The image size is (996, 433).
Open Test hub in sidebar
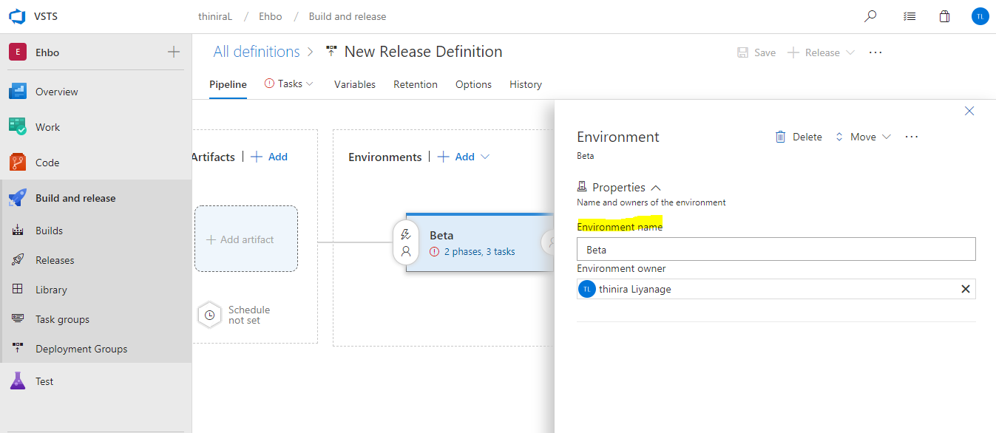44,381
